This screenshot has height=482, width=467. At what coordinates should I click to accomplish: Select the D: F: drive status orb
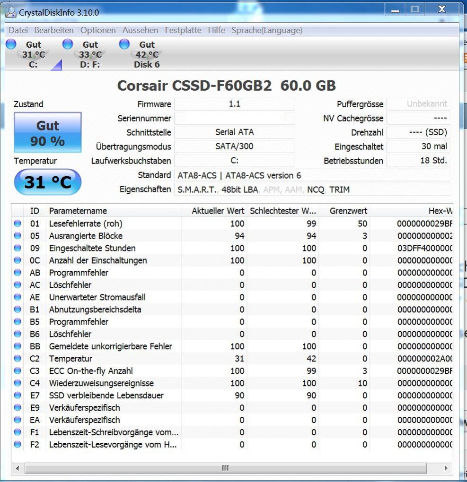[68, 44]
